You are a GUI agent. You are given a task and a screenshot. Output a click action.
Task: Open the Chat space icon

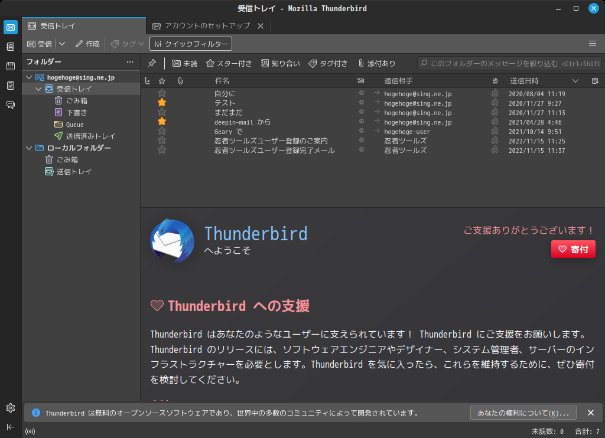tap(11, 104)
